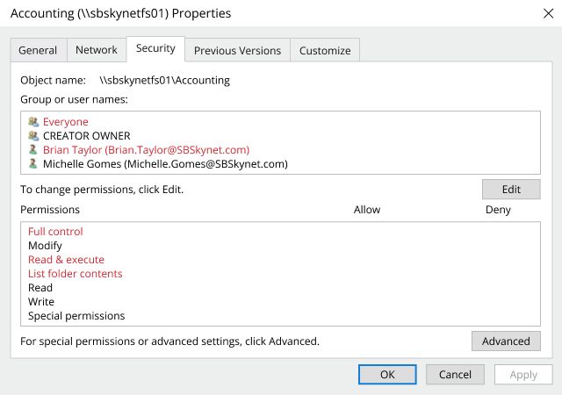Select Everyone in the user list
The width and height of the screenshot is (562, 395).
pos(66,122)
